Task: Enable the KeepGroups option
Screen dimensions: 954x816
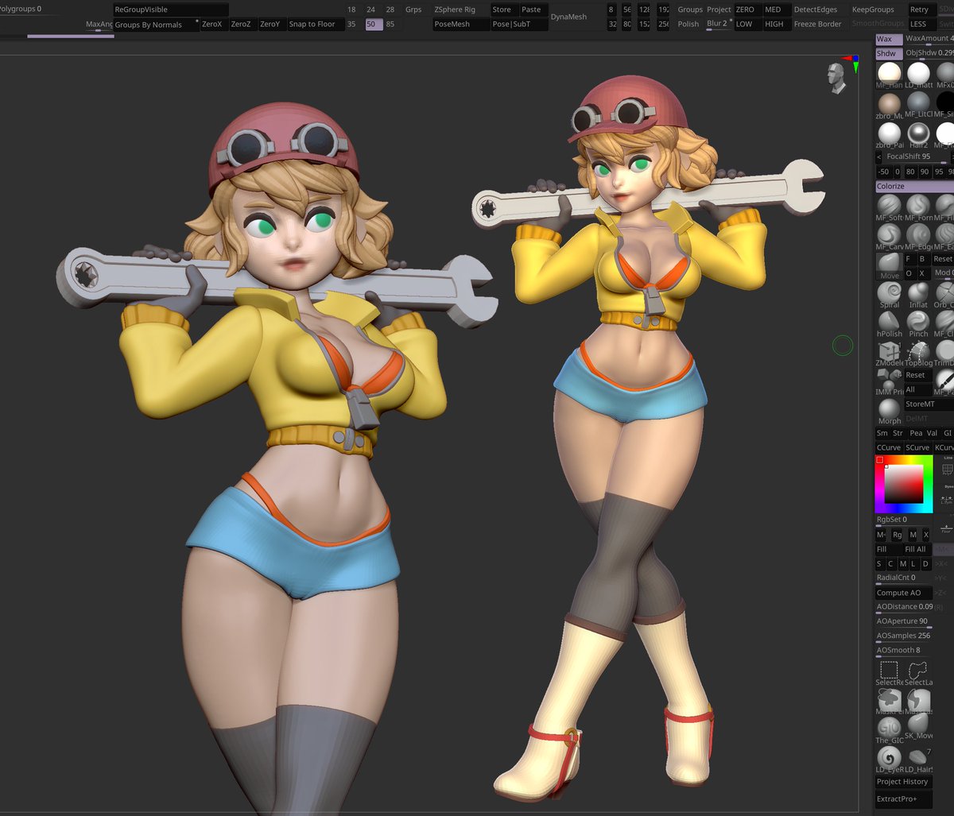Action: [x=873, y=10]
